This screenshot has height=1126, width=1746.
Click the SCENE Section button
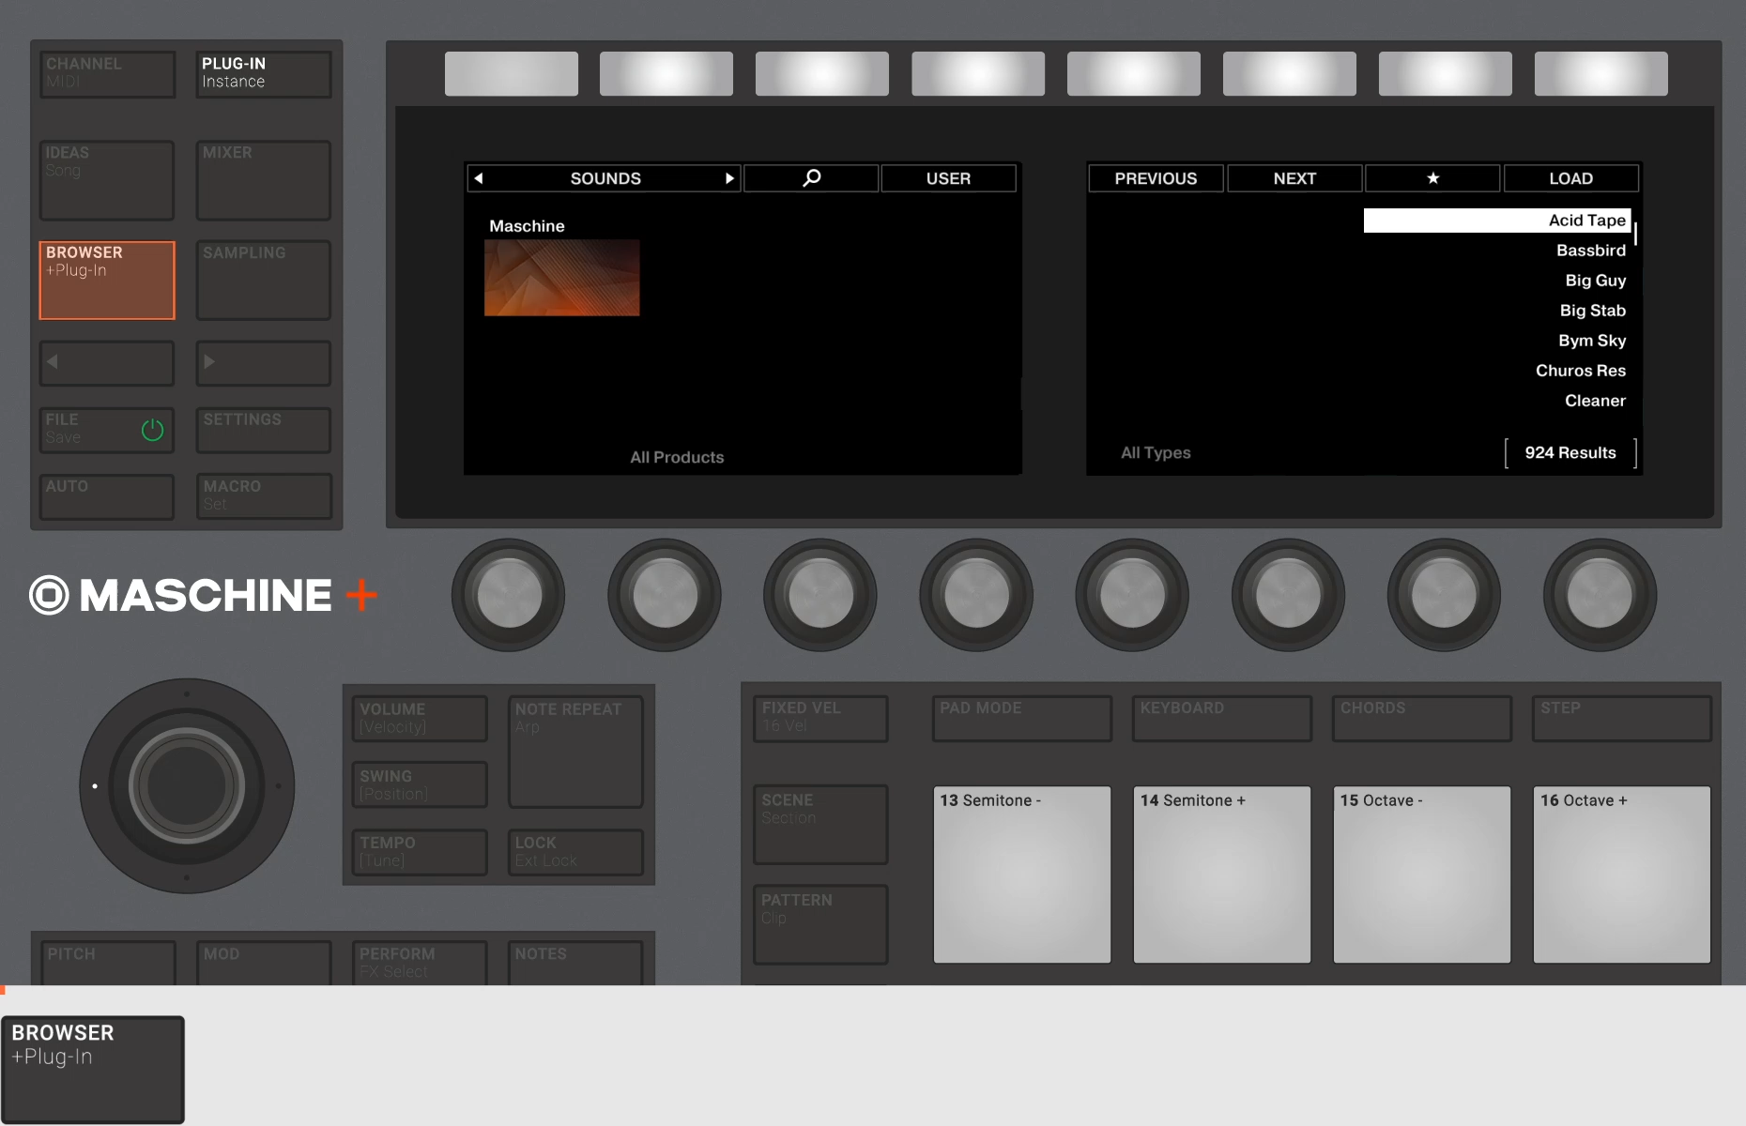pos(820,825)
